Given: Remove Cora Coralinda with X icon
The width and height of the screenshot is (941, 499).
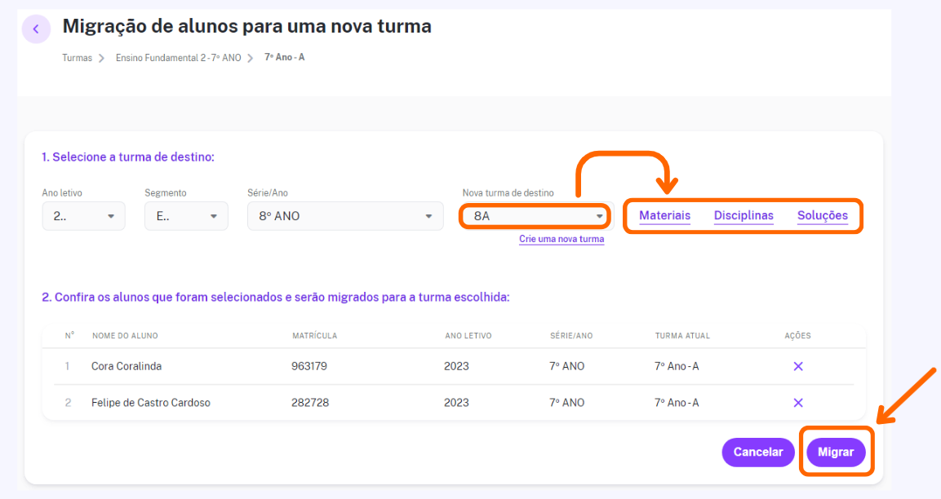Looking at the screenshot, I should (x=797, y=366).
